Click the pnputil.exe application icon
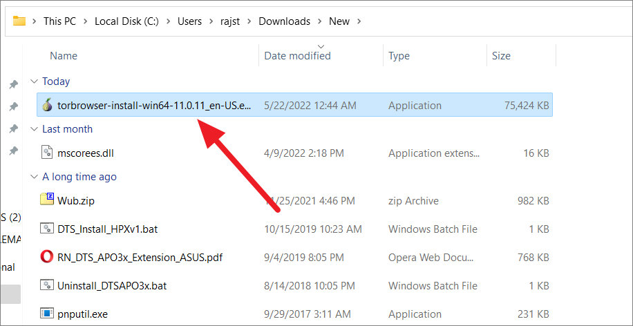This screenshot has width=633, height=326. point(47,314)
